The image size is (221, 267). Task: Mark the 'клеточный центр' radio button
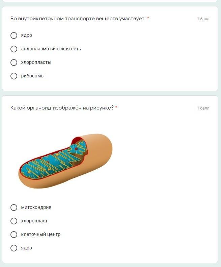(x=14, y=235)
